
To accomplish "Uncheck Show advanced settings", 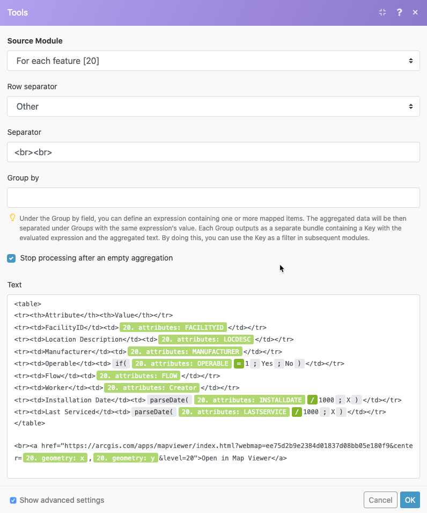I will point(13,501).
